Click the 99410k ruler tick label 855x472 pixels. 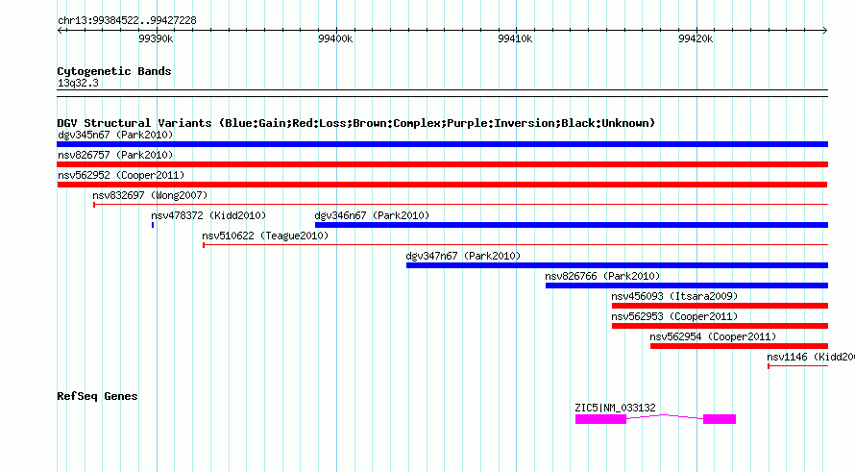[x=515, y=38]
